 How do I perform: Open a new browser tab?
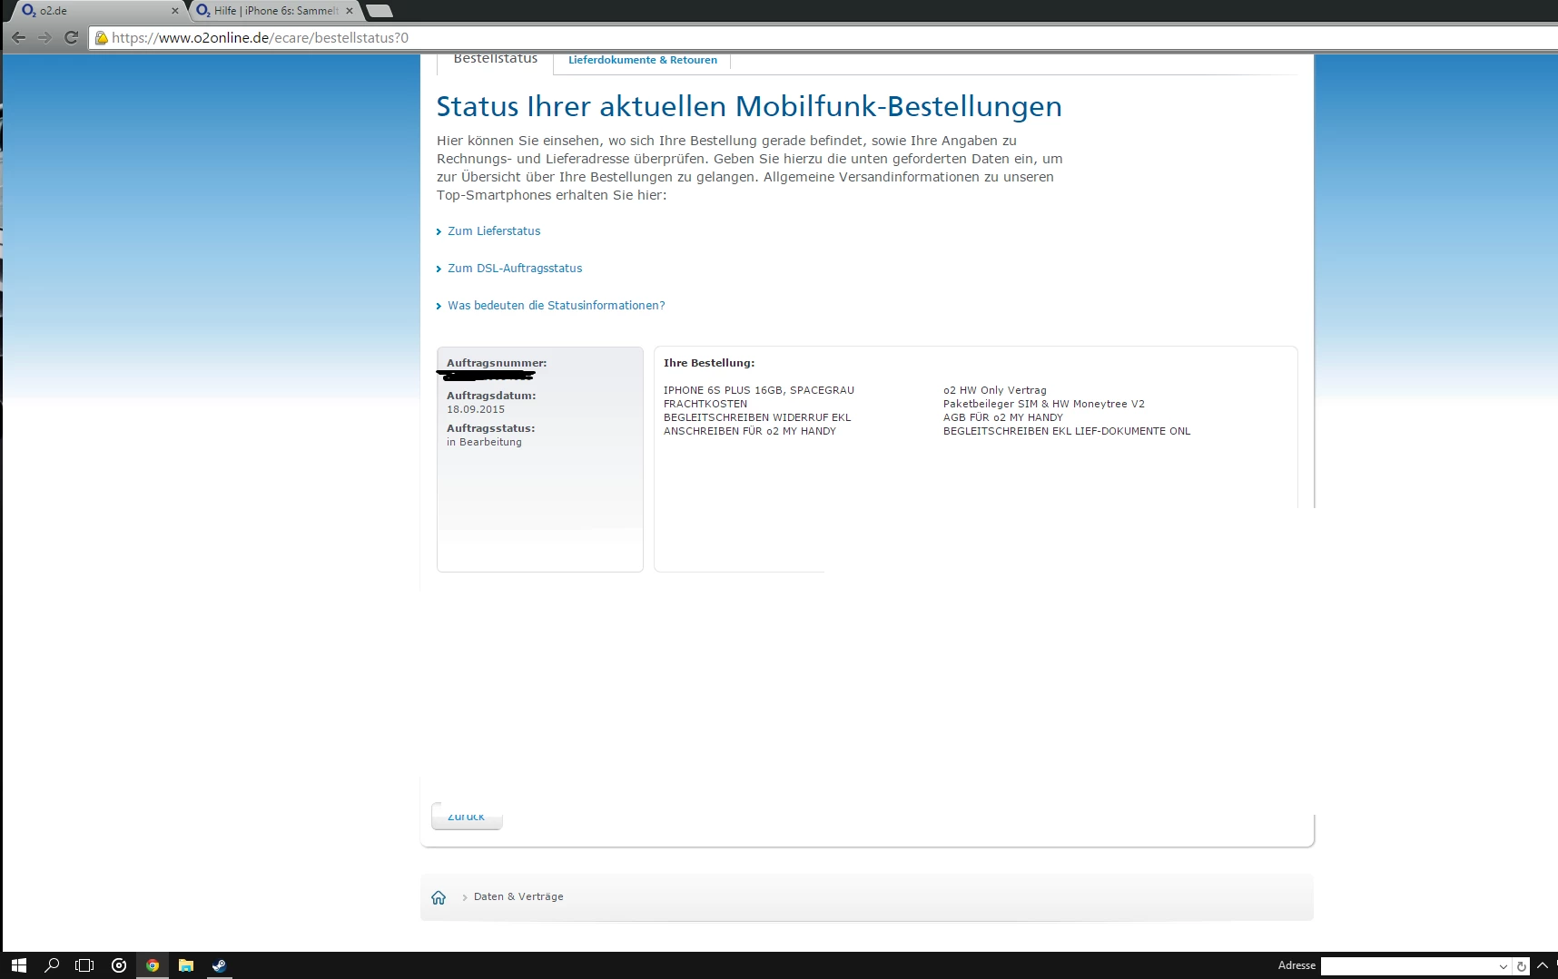pyautogui.click(x=380, y=11)
